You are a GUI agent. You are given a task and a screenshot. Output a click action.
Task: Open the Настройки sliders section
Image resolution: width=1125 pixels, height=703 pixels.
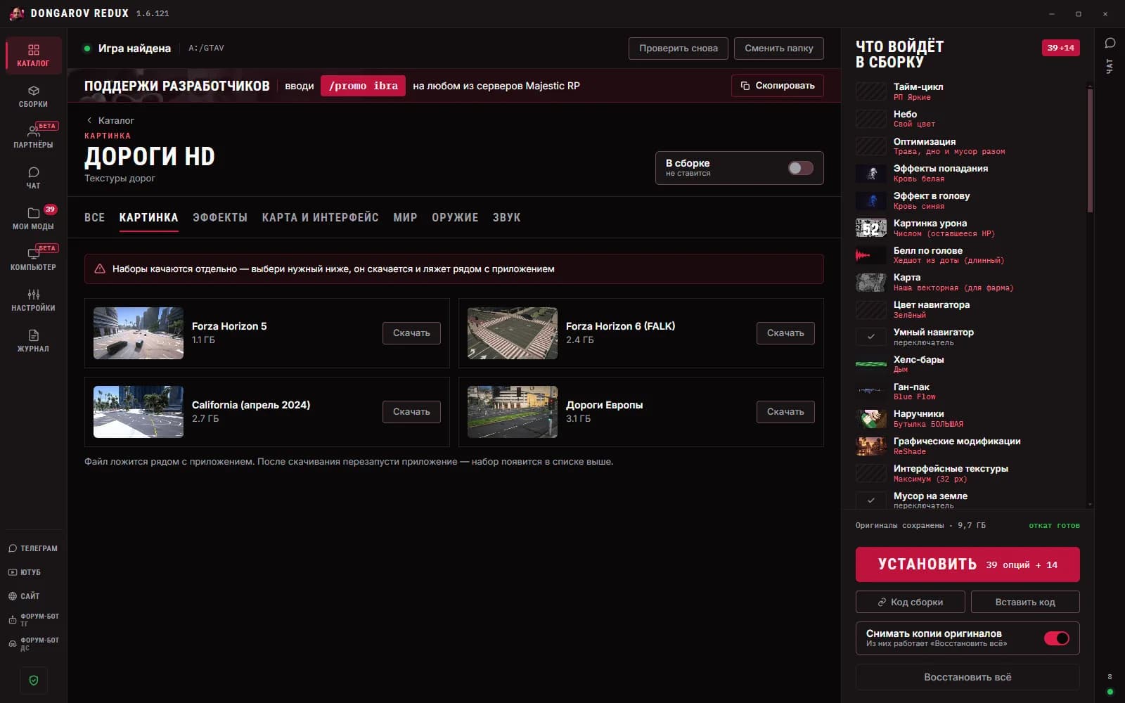33,300
